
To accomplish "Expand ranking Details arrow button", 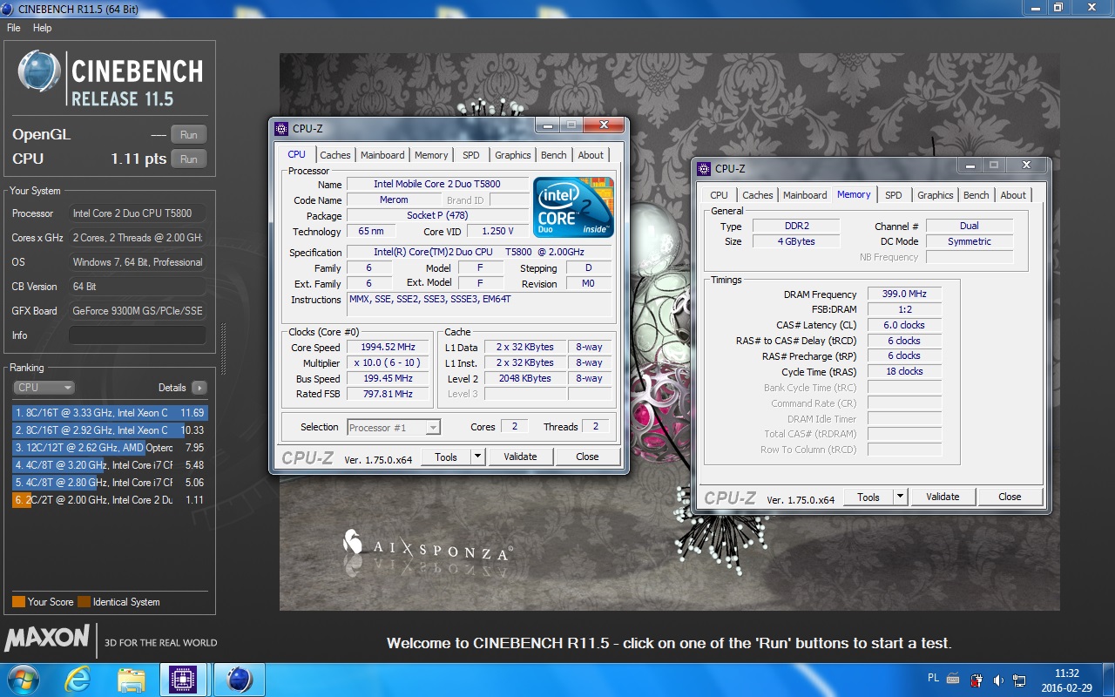I will point(199,388).
